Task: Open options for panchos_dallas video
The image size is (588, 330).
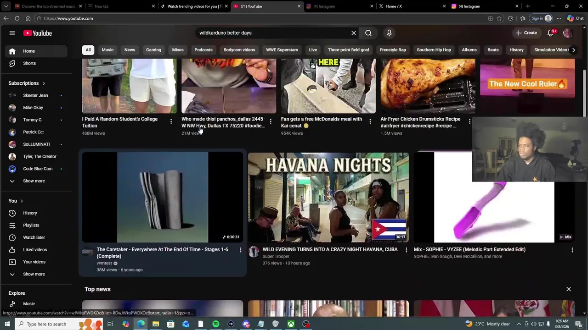Action: tap(271, 121)
